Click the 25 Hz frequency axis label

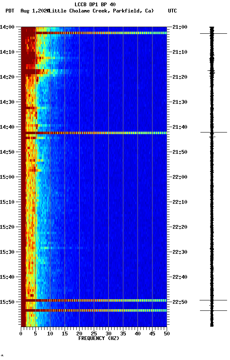[94, 334]
